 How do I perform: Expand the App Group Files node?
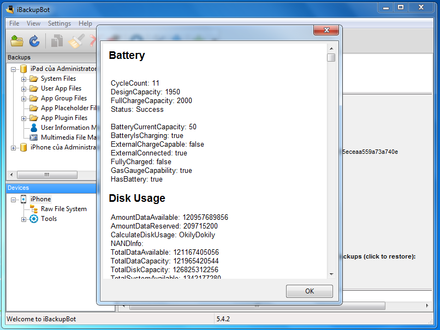click(x=23, y=99)
